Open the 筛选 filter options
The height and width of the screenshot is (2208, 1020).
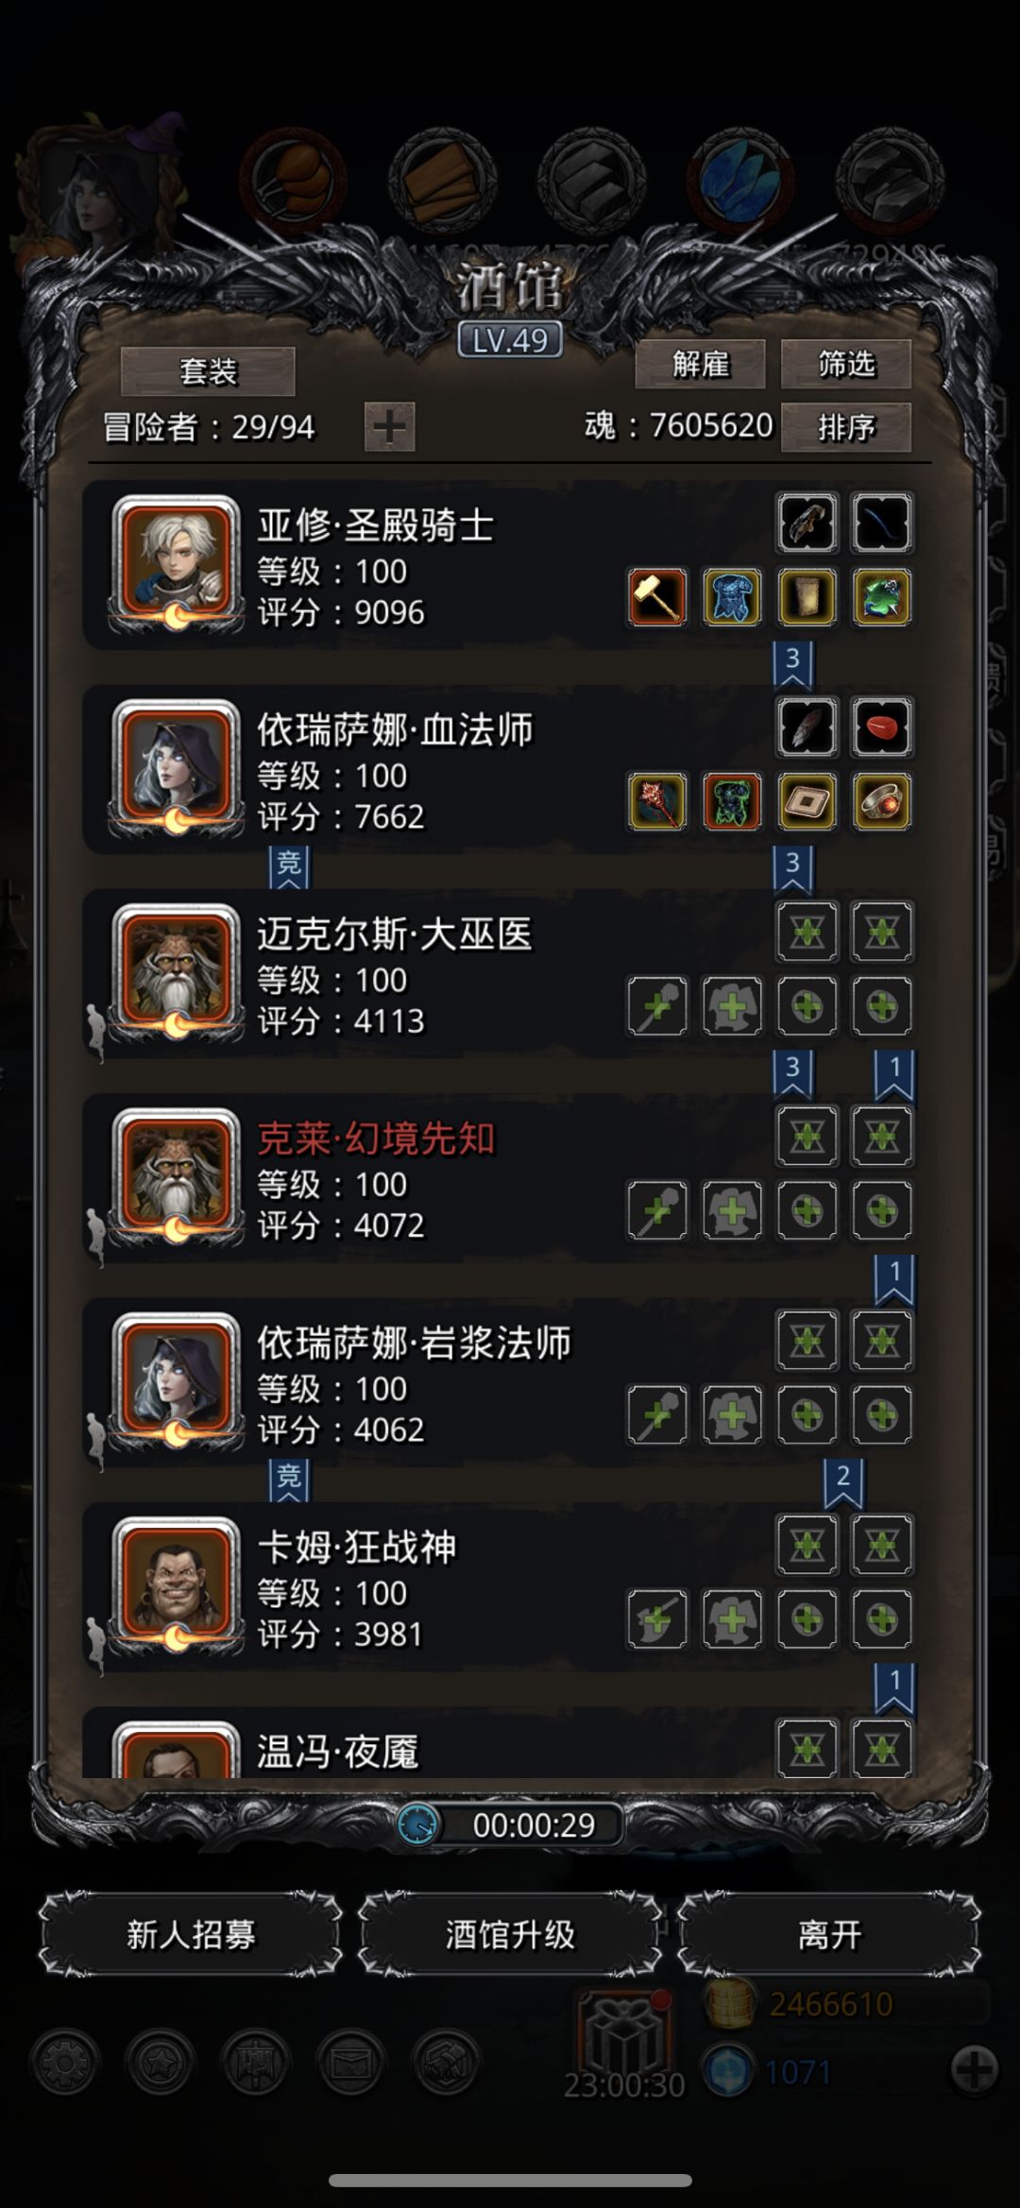[x=846, y=365]
